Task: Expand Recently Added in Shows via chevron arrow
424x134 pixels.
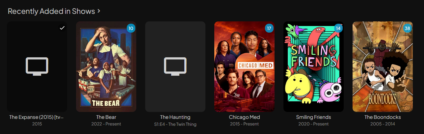Action: coord(98,11)
